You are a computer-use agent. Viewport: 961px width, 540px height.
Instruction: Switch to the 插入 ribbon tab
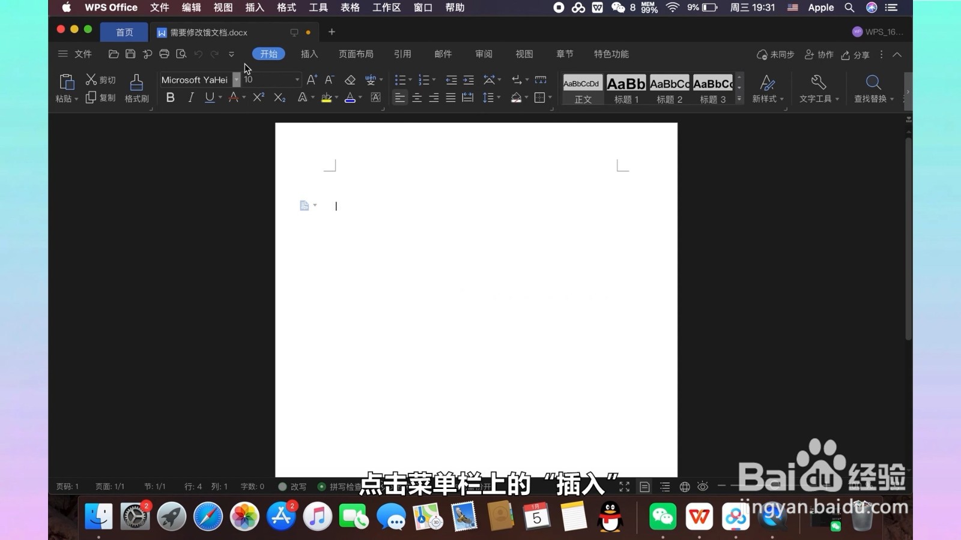pos(309,54)
